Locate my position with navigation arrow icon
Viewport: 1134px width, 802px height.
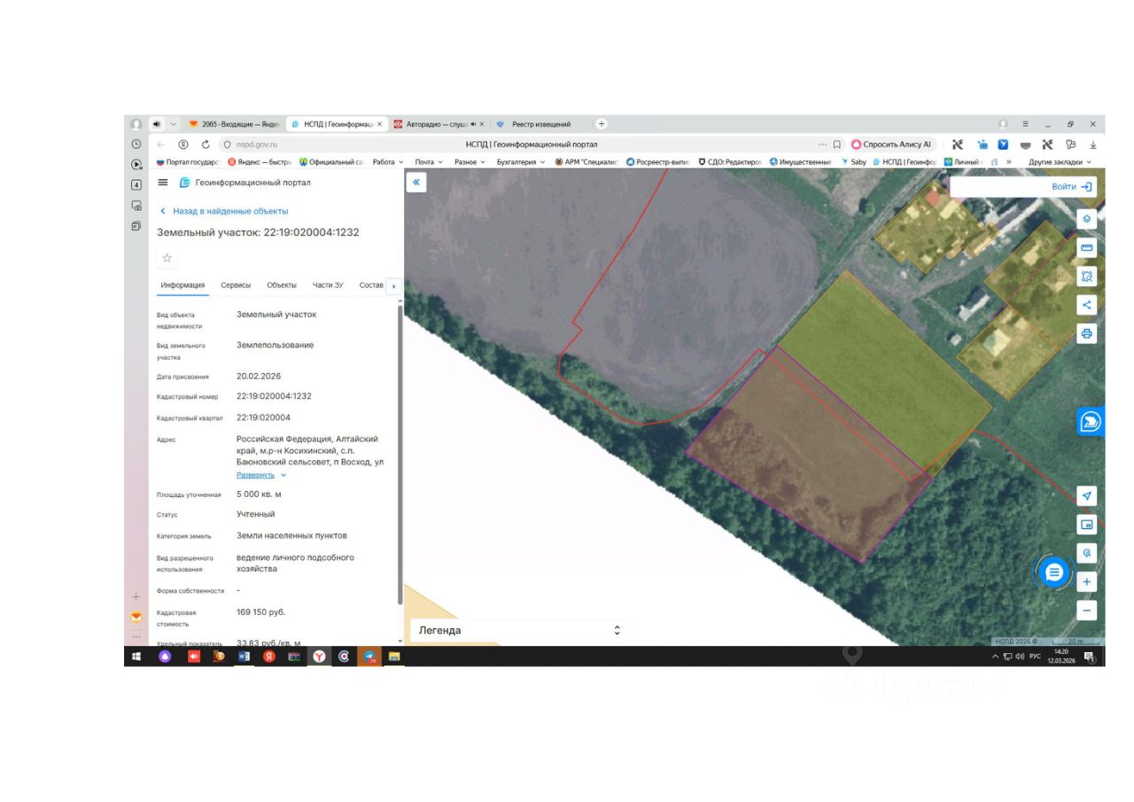[1087, 495]
